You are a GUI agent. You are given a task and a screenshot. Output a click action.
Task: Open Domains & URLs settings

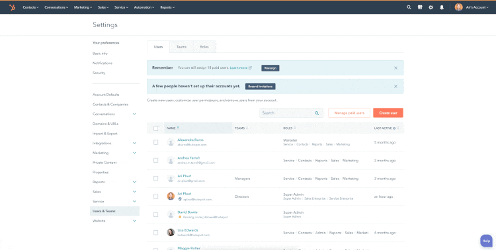point(105,124)
